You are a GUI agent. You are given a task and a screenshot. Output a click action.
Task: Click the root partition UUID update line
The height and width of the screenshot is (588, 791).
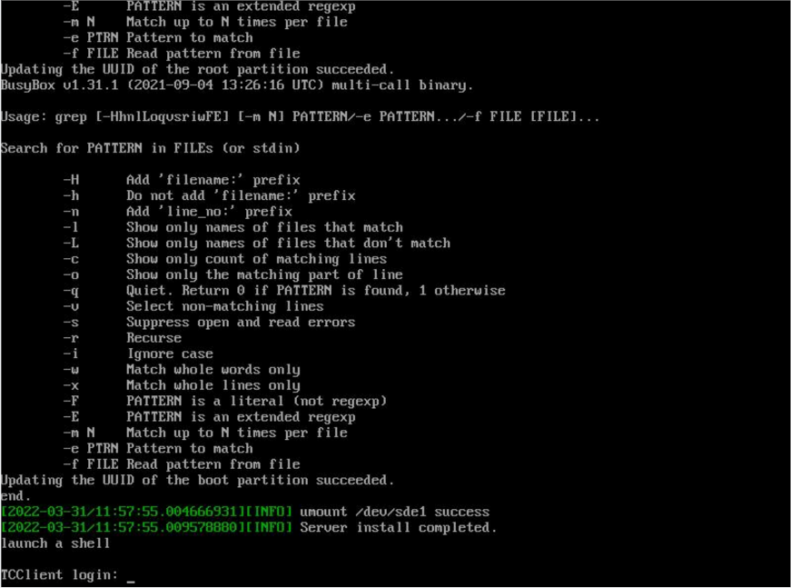coord(197,69)
